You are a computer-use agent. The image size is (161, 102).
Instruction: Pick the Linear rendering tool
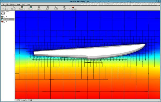31,8
